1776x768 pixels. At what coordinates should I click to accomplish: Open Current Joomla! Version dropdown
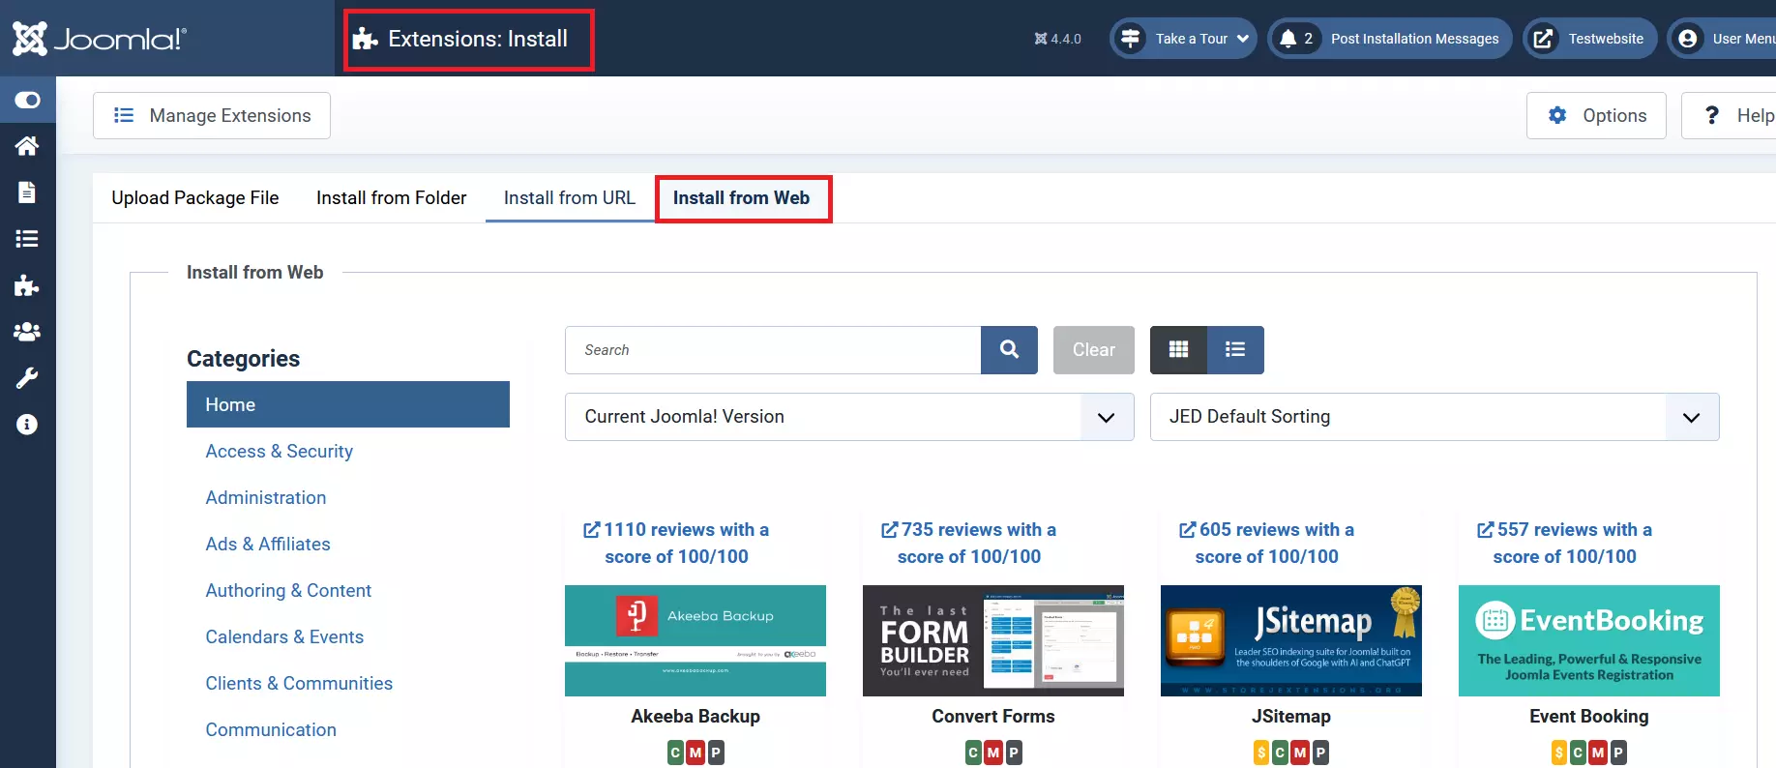coord(849,417)
